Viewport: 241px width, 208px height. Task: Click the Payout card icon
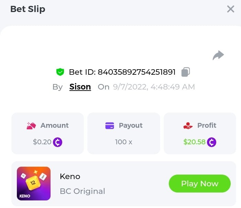[x=110, y=126]
